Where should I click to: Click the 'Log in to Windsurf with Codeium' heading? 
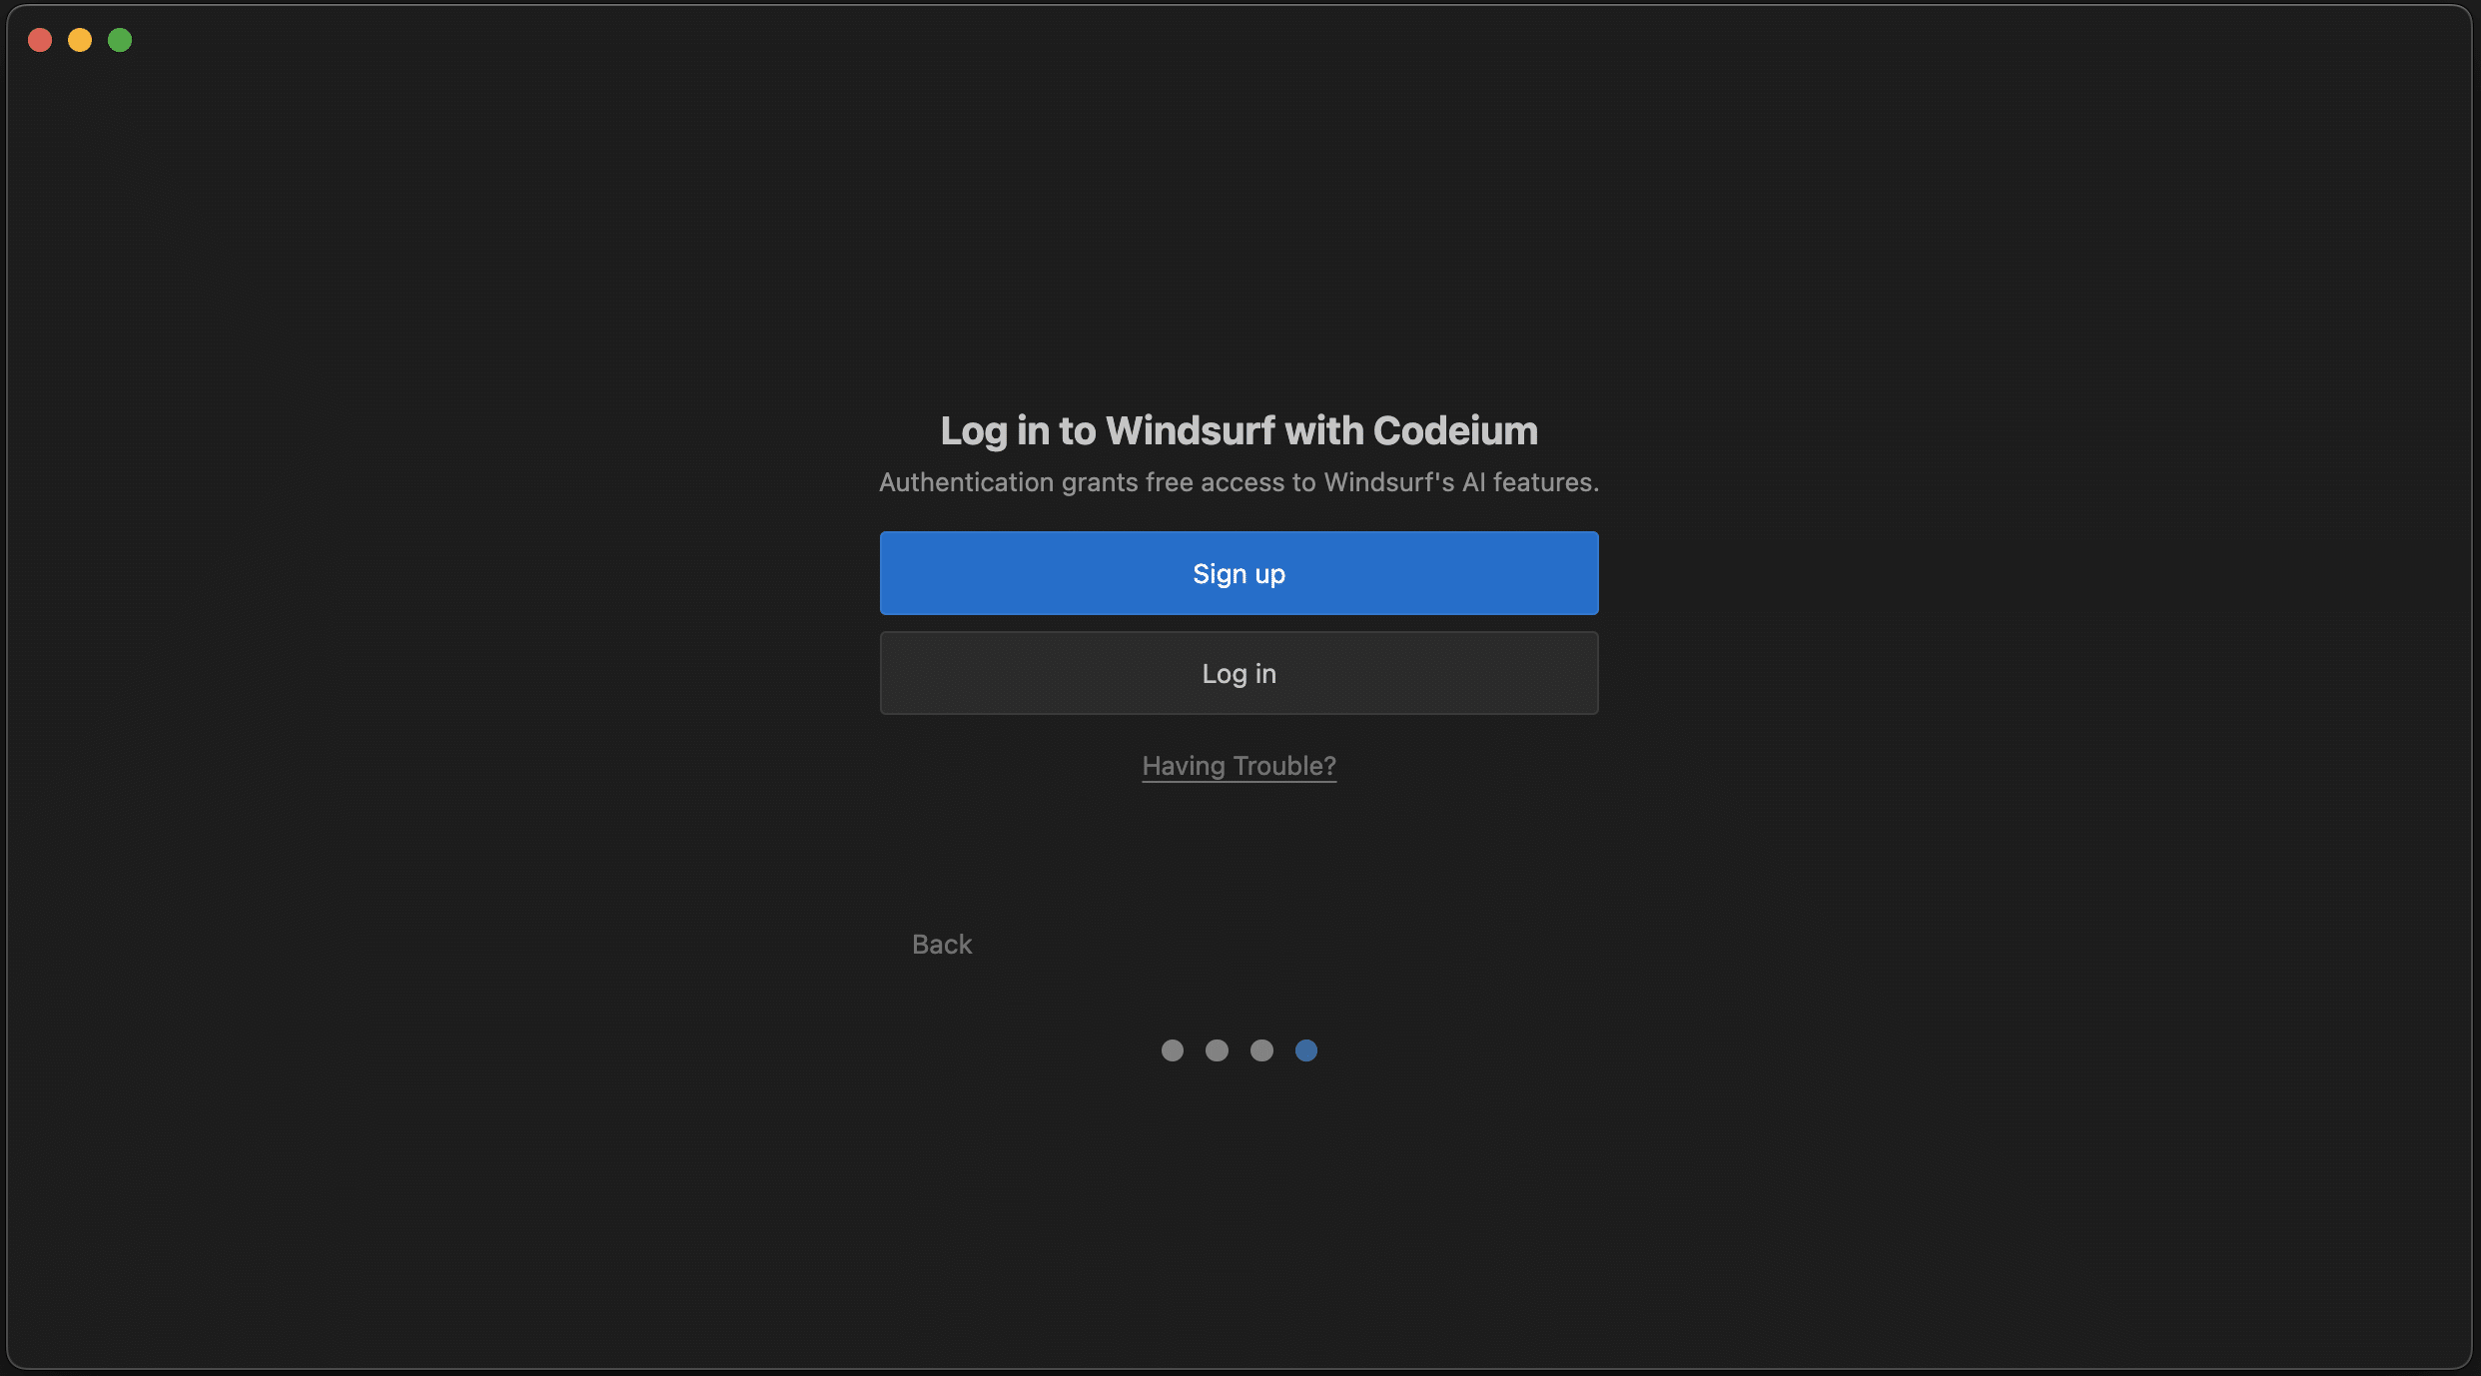pyautogui.click(x=1239, y=430)
